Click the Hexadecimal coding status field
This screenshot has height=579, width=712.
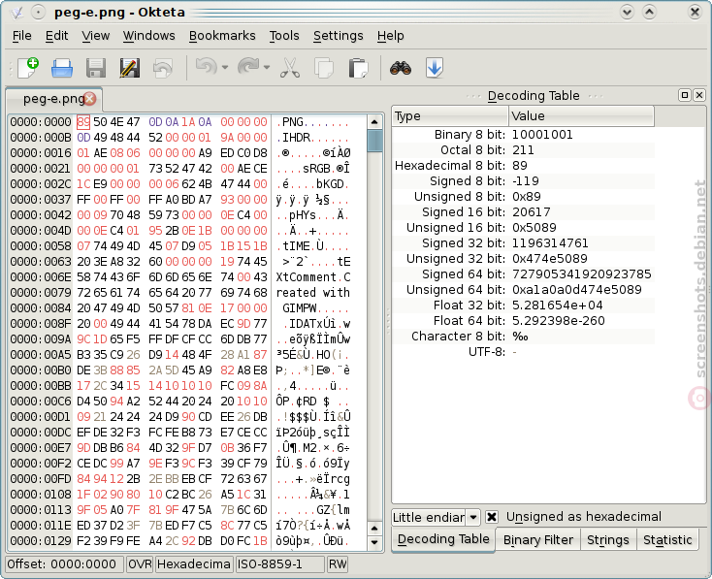coord(194,564)
